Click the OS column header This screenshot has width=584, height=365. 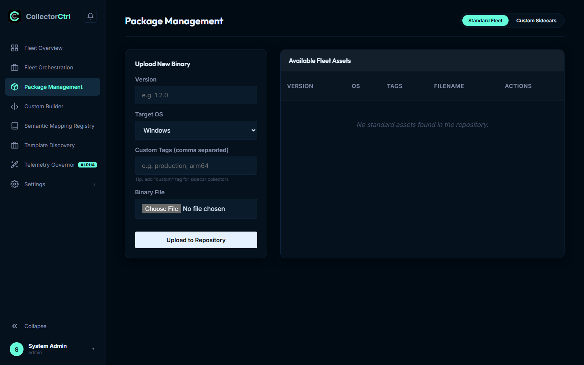[x=356, y=86]
